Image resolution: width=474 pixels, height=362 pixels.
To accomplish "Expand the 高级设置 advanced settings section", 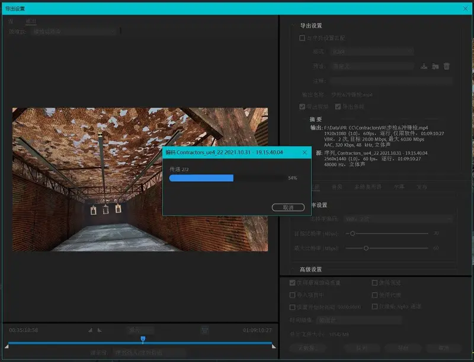I will click(293, 269).
